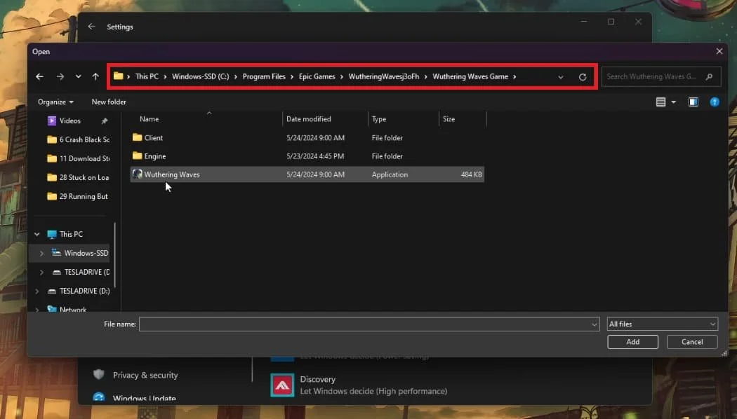Cancel the Open dialog
737x419 pixels.
click(x=692, y=342)
